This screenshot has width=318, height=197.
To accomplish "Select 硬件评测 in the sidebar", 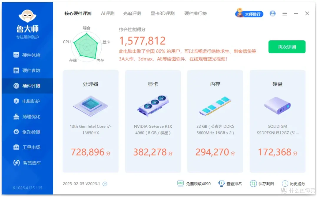I will 27,86.
